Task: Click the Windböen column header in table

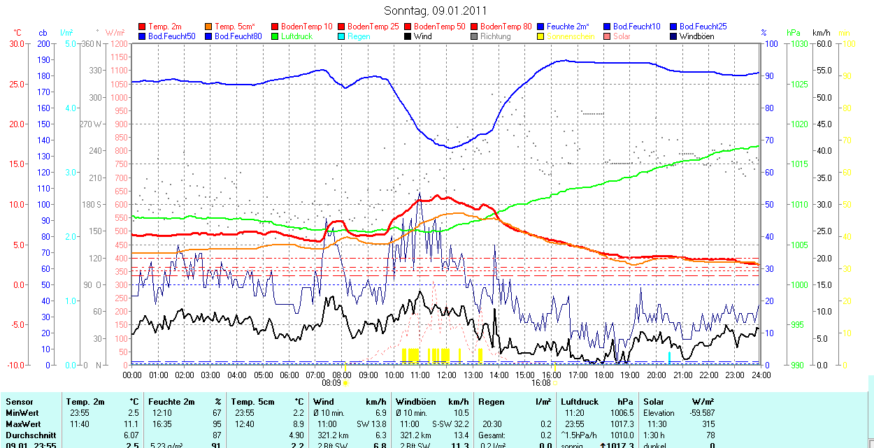Action: point(415,402)
